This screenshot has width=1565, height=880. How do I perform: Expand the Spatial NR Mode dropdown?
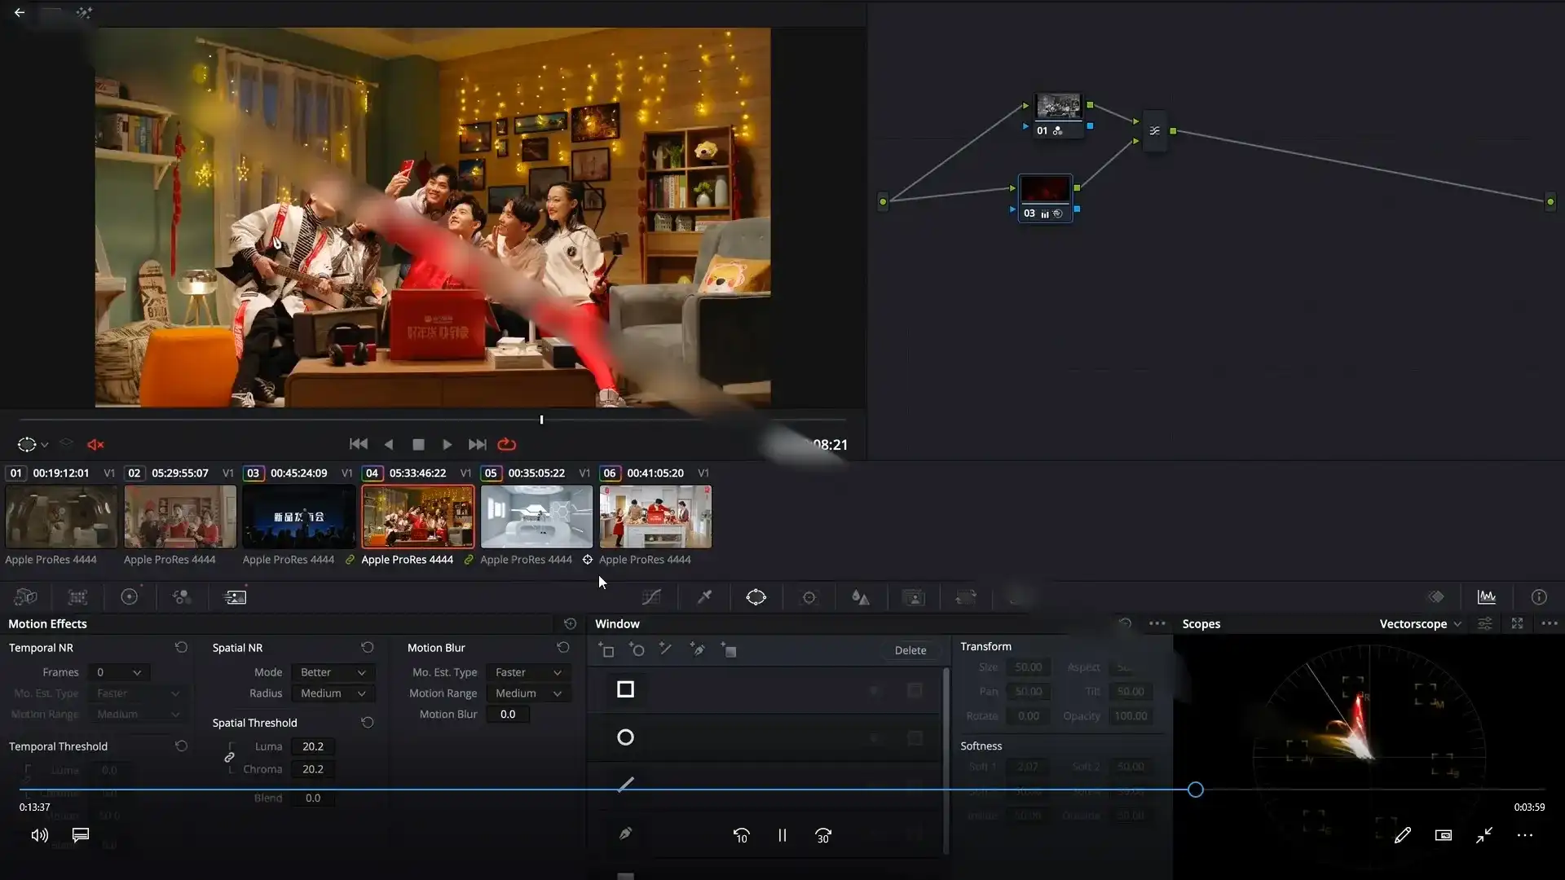point(333,672)
